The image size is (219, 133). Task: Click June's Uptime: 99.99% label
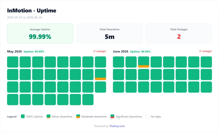[x=140, y=52]
